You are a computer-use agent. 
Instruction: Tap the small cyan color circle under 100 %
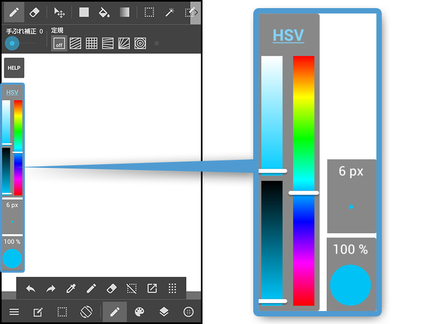tap(12, 259)
